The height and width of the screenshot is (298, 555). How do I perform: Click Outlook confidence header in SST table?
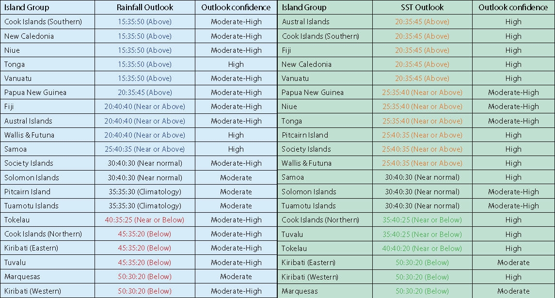[x=513, y=7]
